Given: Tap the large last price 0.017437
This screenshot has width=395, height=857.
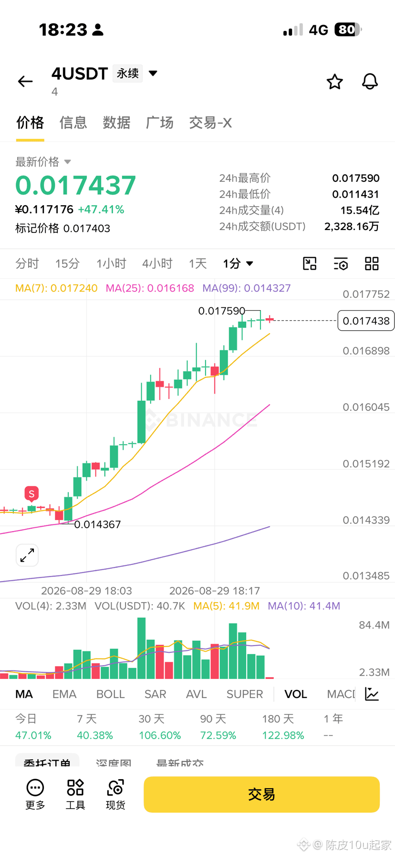Looking at the screenshot, I should [x=76, y=185].
